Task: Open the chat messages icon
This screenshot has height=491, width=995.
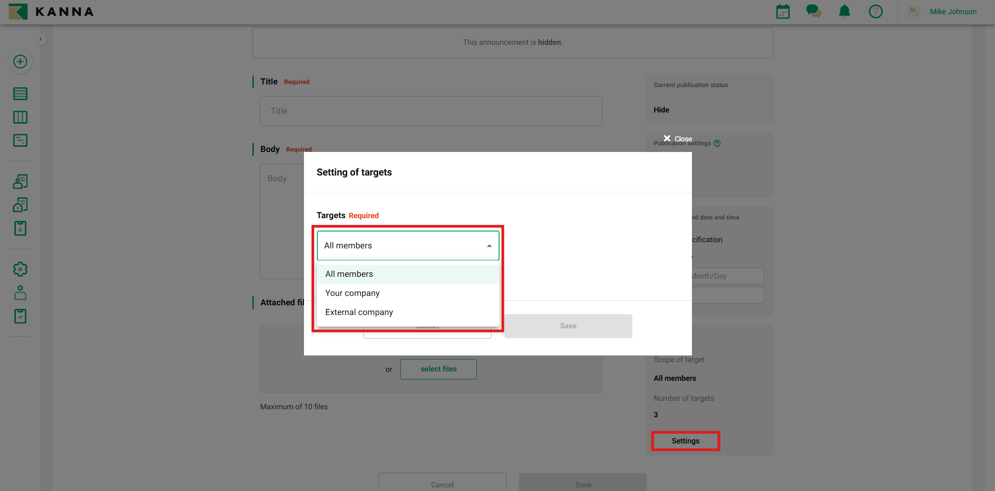Action: point(813,12)
